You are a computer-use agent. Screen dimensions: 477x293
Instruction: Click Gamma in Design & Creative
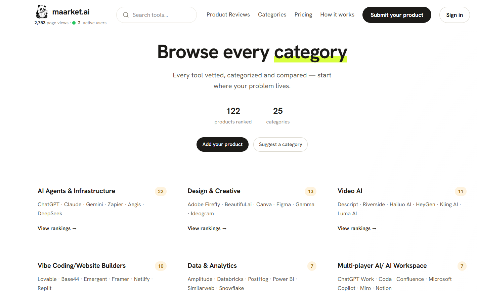pyautogui.click(x=305, y=205)
